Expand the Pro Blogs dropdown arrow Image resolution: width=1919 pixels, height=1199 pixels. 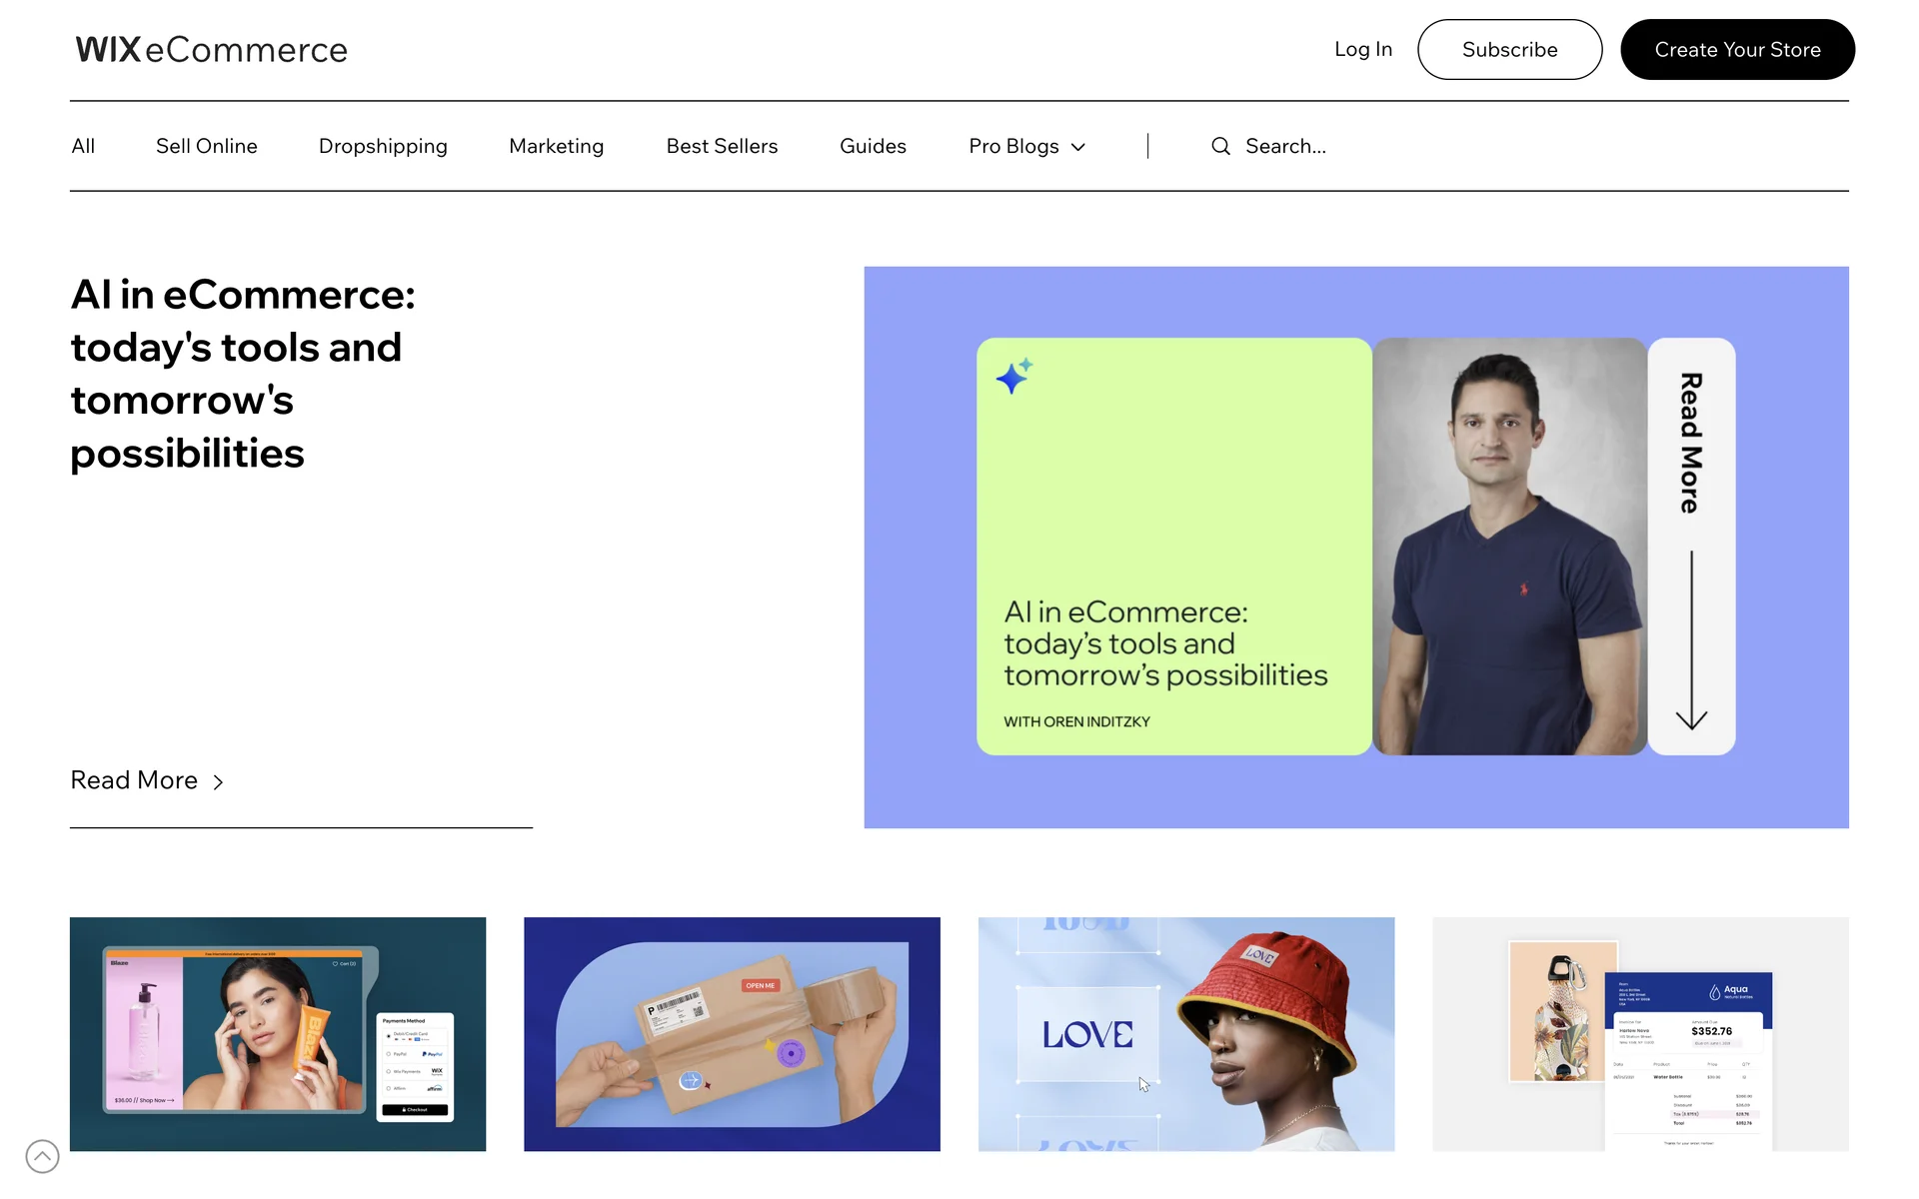pyautogui.click(x=1078, y=148)
